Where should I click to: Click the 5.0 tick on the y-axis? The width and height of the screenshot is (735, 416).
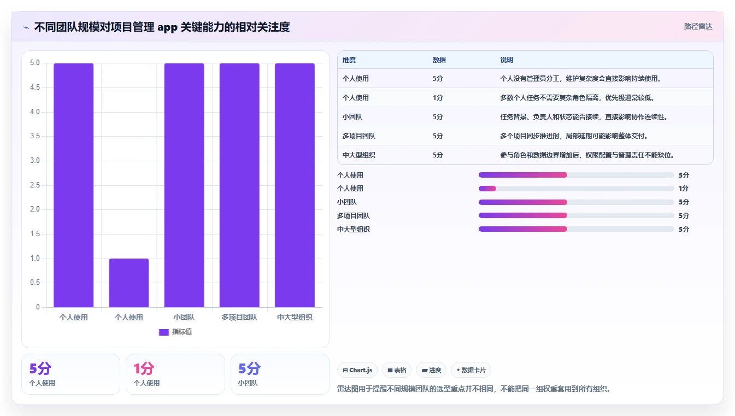click(35, 63)
